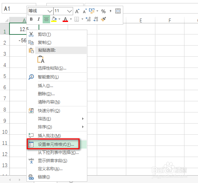Increase decimal places icon
Viewport: 198px width, 183px height.
88,19
